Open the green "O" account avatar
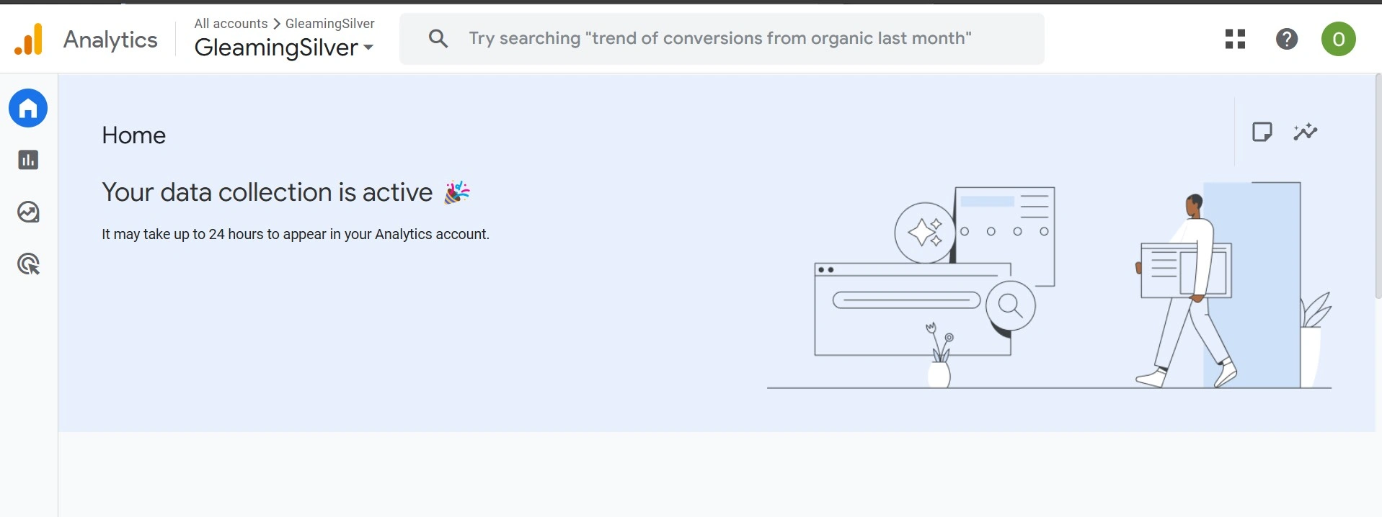 coord(1338,39)
